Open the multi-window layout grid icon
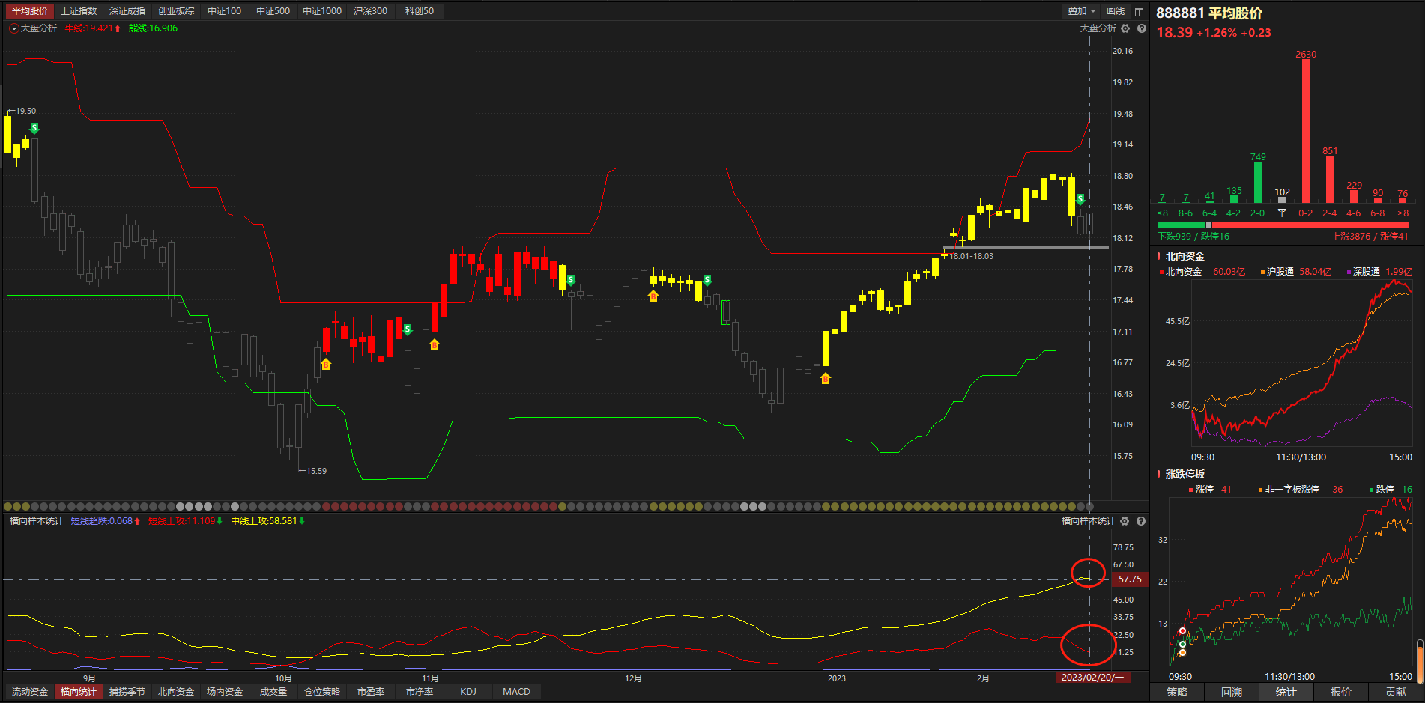1425x703 pixels. (1139, 11)
